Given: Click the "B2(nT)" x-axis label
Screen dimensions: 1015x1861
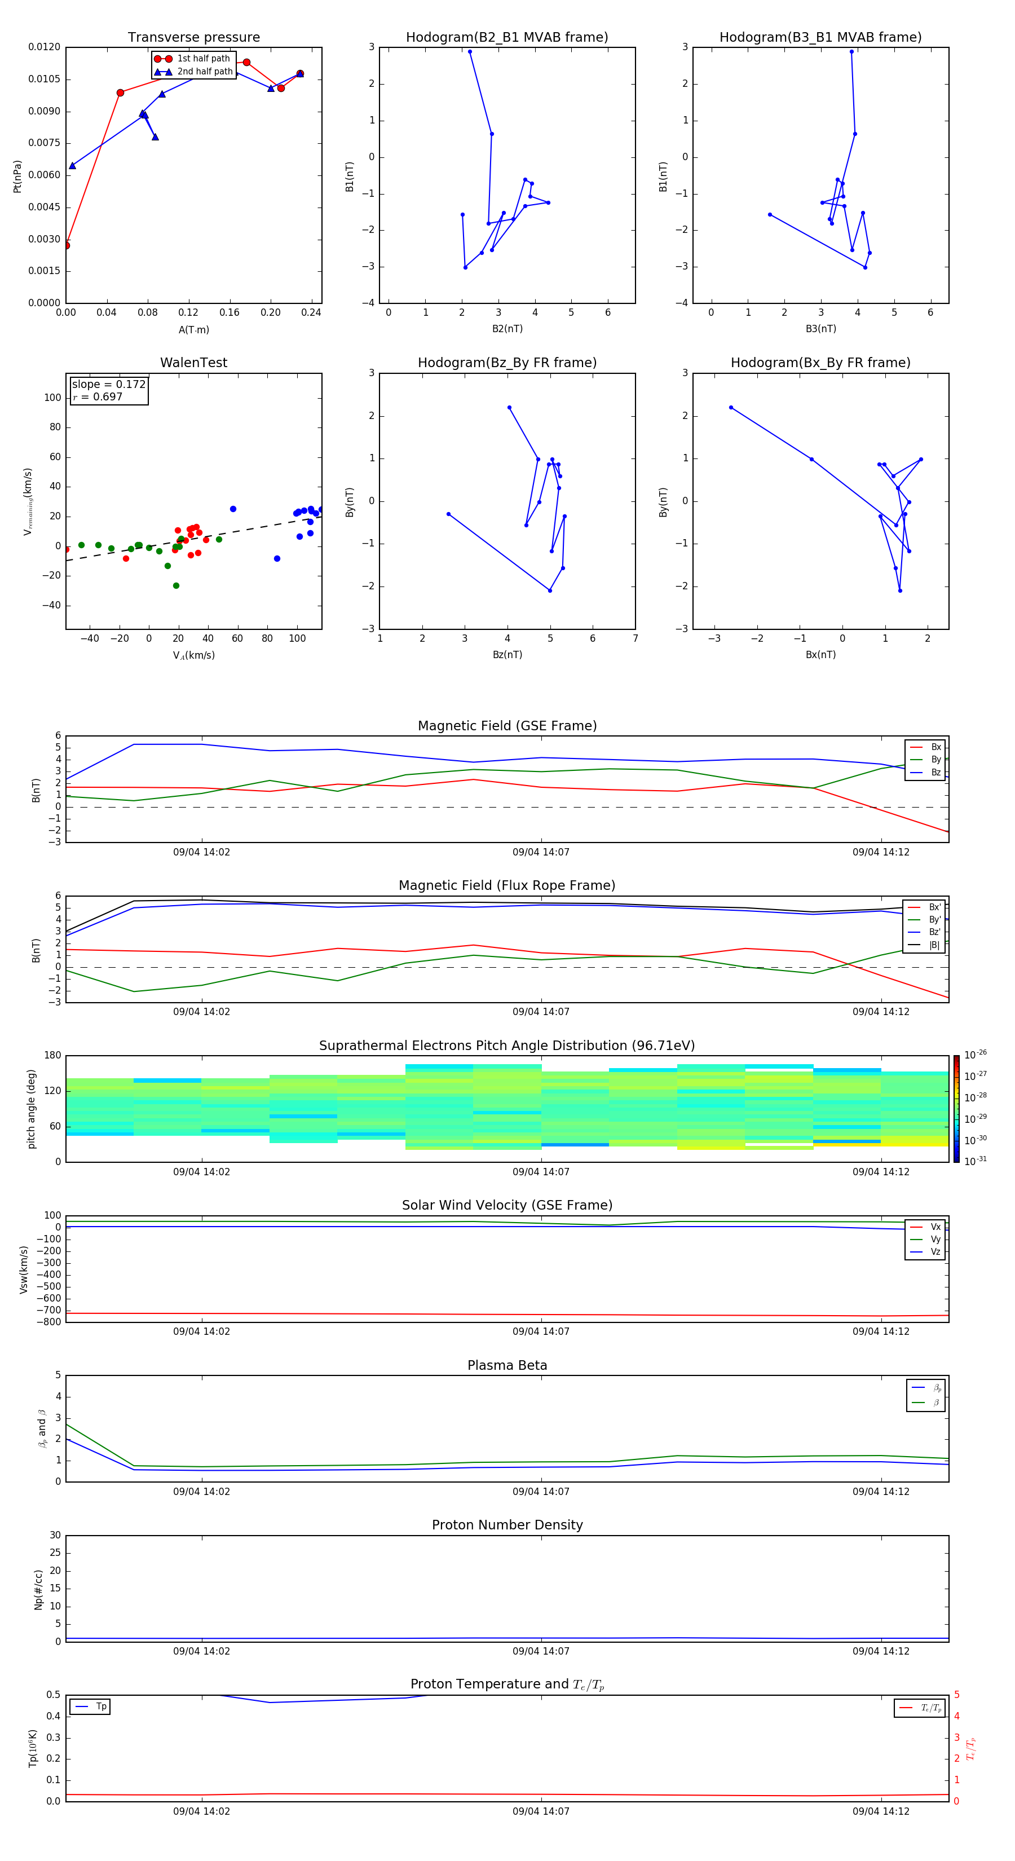Looking at the screenshot, I should [x=507, y=329].
